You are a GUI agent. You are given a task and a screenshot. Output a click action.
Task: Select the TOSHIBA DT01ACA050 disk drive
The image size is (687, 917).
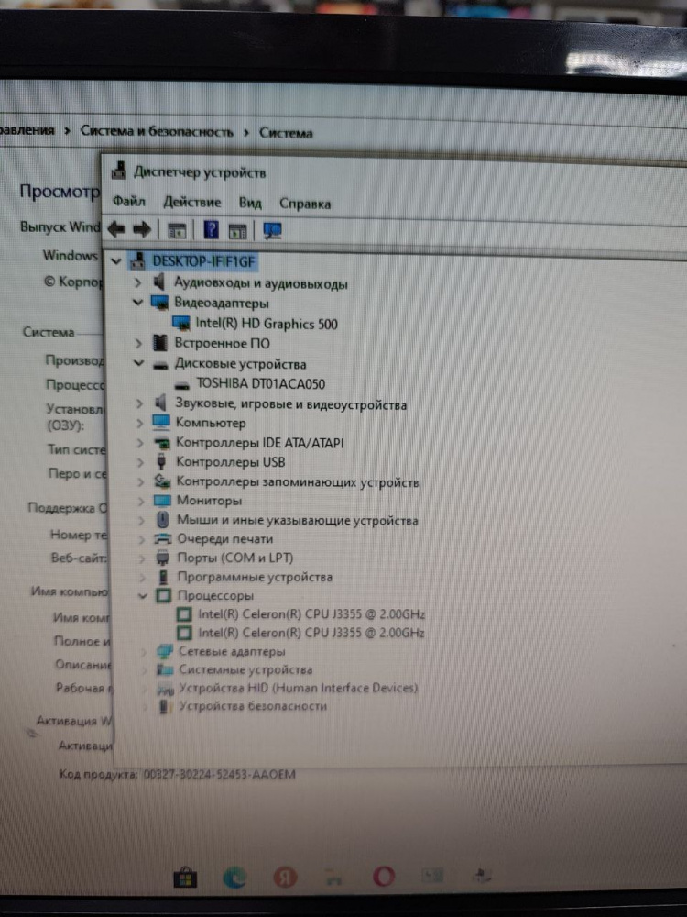[x=260, y=384]
